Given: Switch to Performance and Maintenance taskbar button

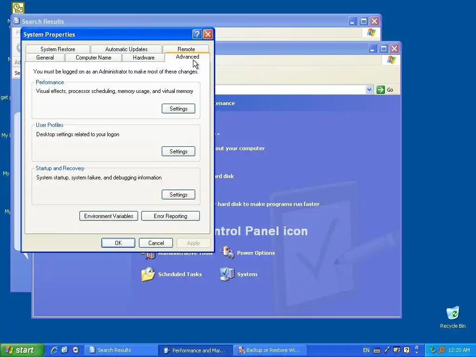Looking at the screenshot, I should 196,350.
